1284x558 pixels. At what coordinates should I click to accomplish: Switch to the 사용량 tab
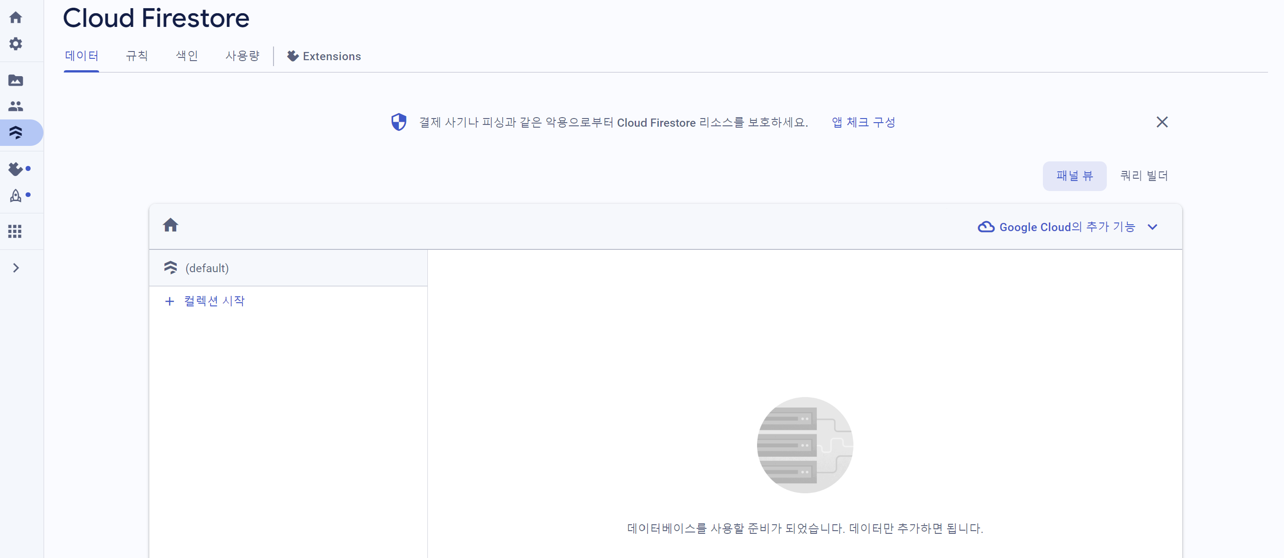[x=242, y=56]
